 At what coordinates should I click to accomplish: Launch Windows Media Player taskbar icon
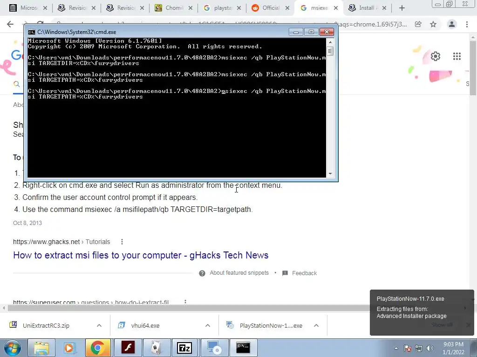(x=69, y=348)
